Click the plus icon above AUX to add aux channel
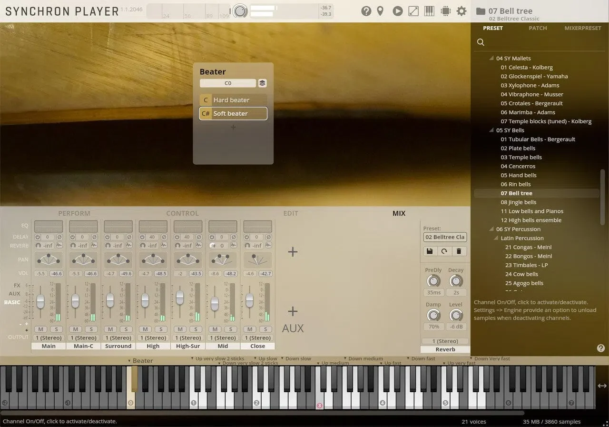The height and width of the screenshot is (427, 609). coord(293,311)
